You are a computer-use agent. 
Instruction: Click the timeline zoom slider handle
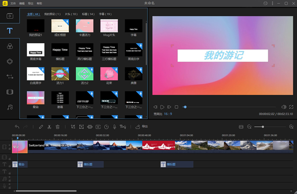pos(263,127)
